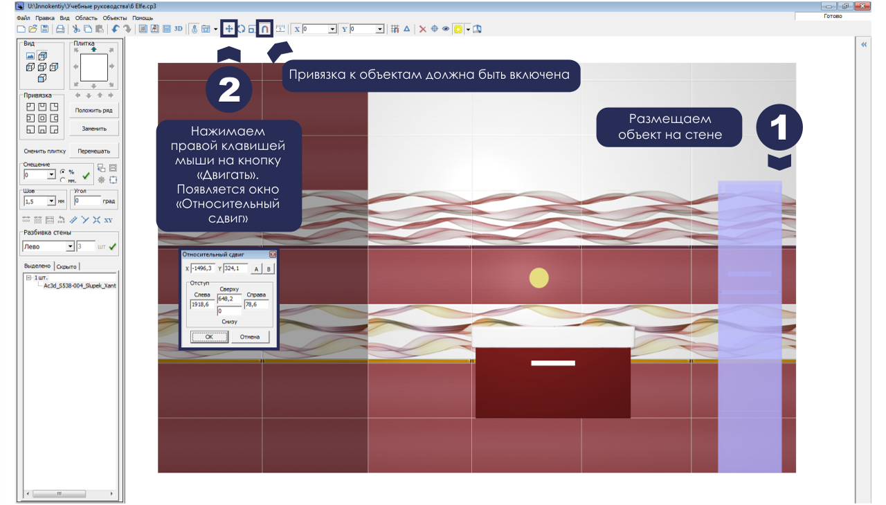Open a project with the folder icon
Screen dimensions: 886x505
(x=33, y=29)
